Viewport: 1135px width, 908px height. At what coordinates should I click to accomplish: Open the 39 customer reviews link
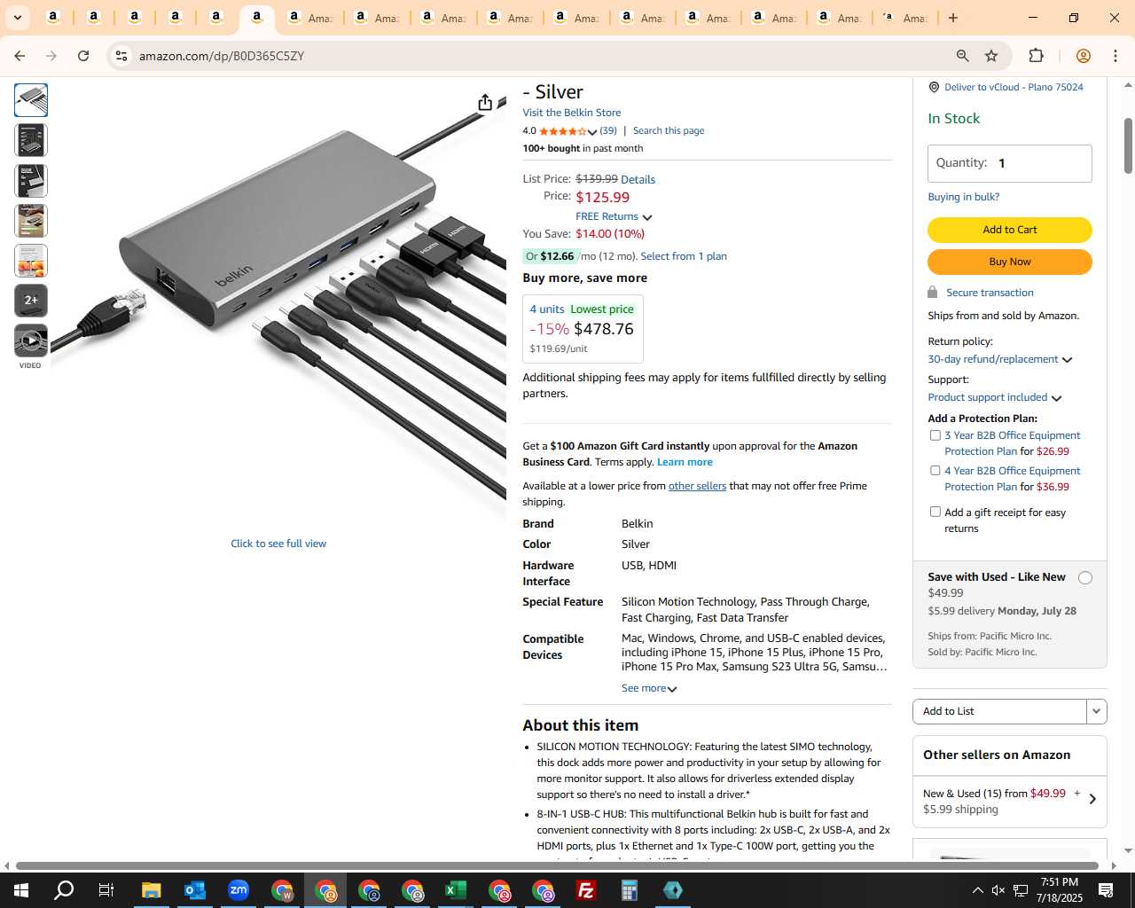pyautogui.click(x=608, y=130)
